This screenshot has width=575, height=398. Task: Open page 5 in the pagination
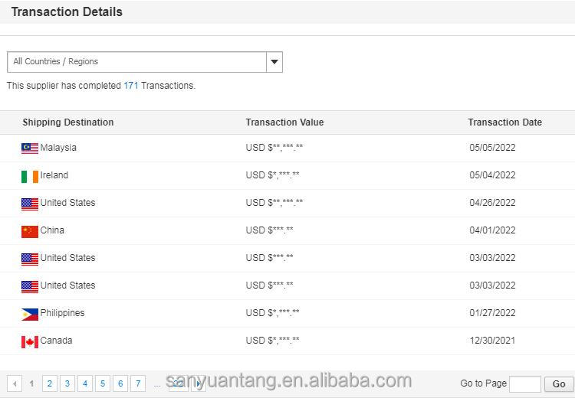[102, 383]
